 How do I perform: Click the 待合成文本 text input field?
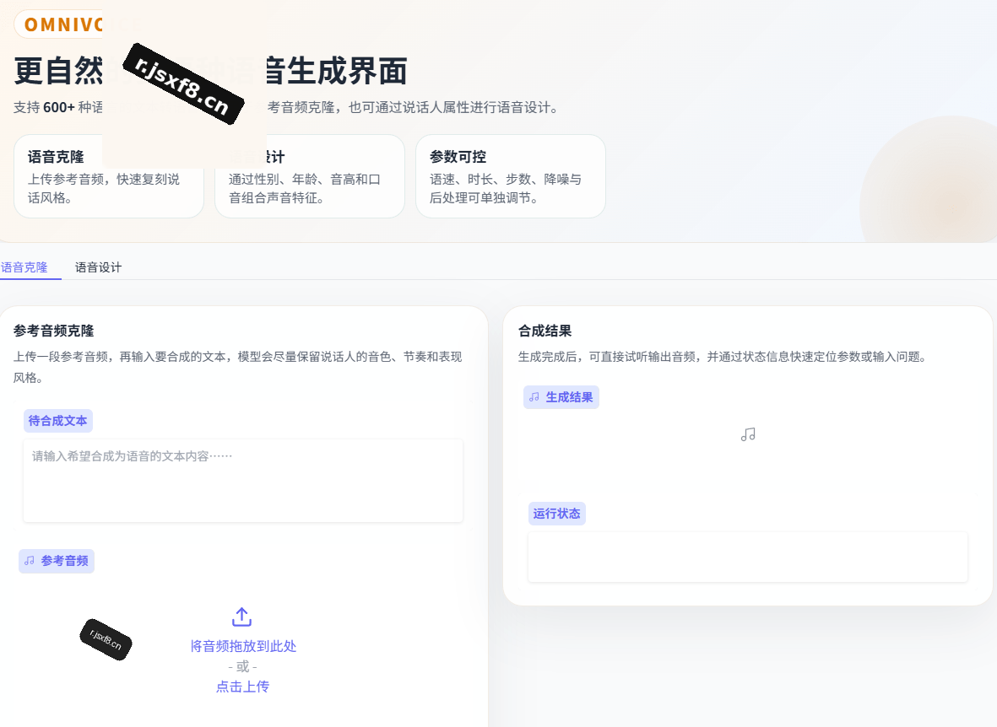pos(243,481)
